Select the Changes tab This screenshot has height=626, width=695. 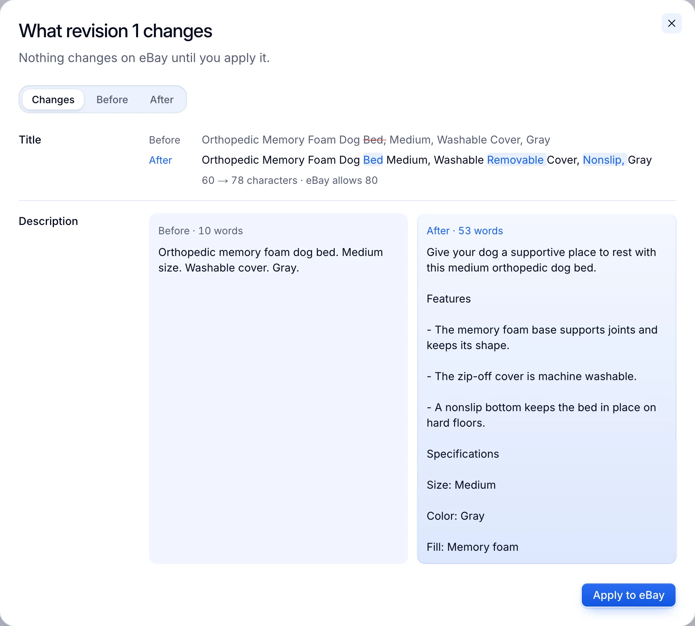[x=53, y=100]
